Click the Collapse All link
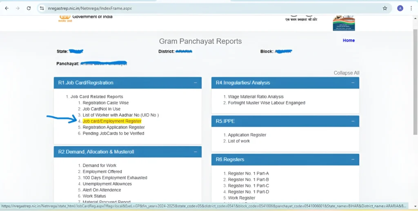Viewport: 418px width, 211px height. [x=346, y=73]
